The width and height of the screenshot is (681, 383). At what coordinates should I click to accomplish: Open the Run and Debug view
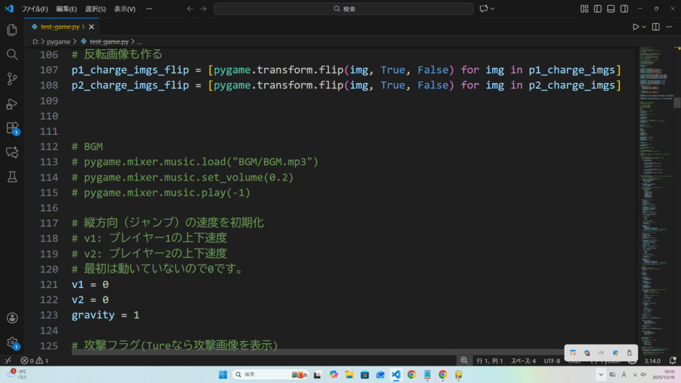11,104
